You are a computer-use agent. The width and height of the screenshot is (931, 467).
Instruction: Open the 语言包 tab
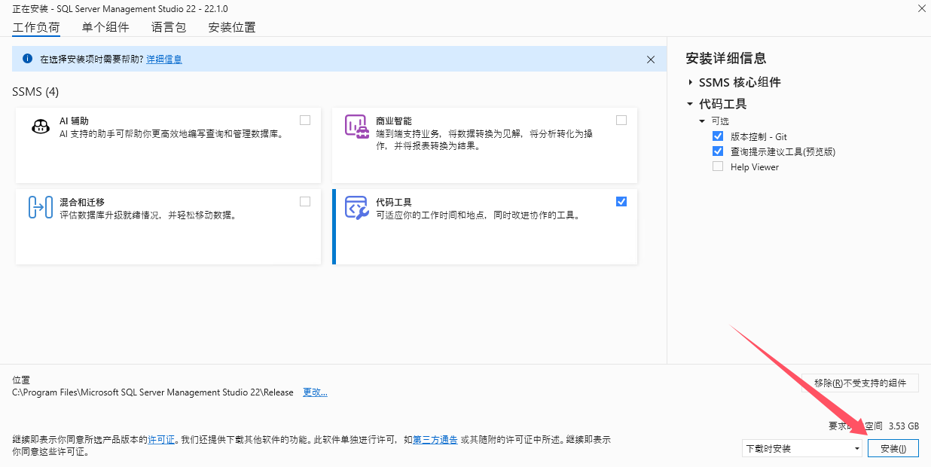coord(167,27)
